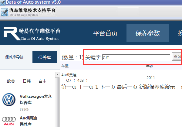
Task: Choose the 自主 brand category
Action: [x=42, y=81]
